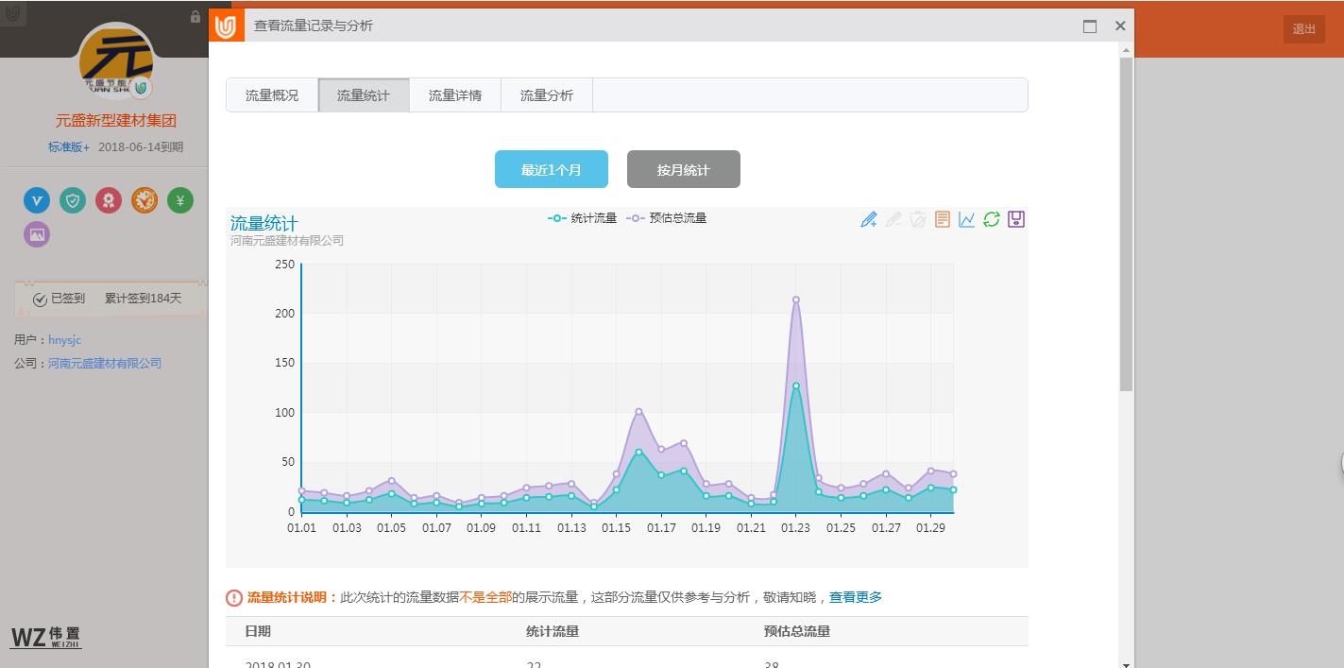This screenshot has height=668, width=1344.
Task: Click the green refresh/restore chart icon
Action: tap(991, 219)
